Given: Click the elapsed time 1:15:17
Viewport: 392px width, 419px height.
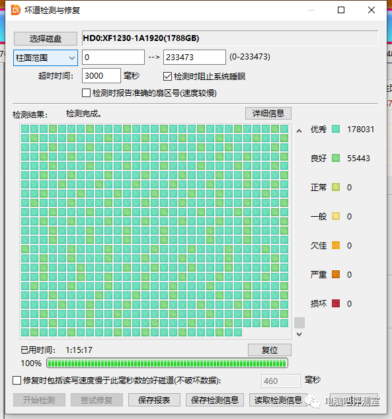Looking at the screenshot, I should tap(79, 350).
